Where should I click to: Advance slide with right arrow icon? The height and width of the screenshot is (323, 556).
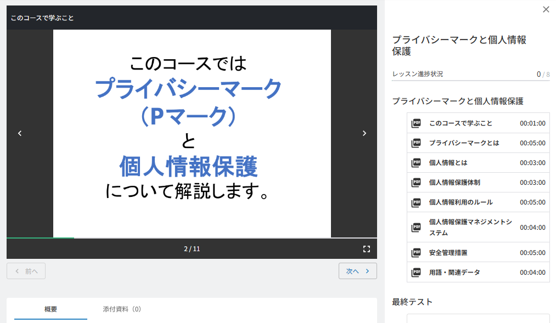[364, 133]
